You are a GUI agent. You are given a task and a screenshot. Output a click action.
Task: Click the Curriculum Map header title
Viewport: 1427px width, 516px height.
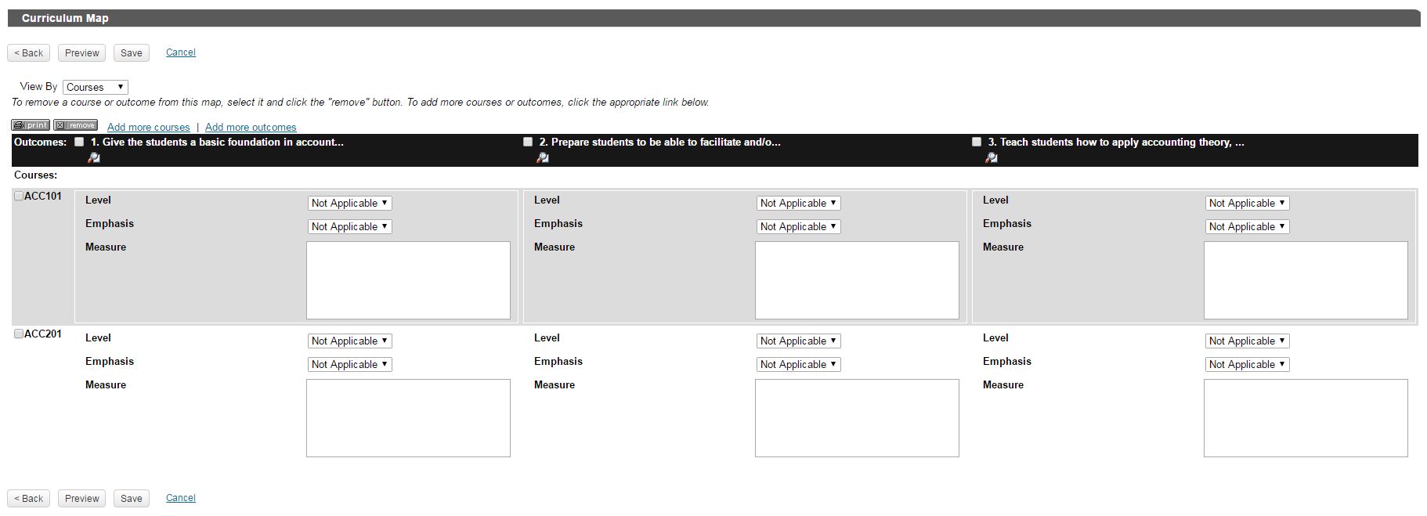pyautogui.click(x=65, y=18)
